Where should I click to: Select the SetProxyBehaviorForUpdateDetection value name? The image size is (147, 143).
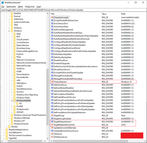click(70, 112)
